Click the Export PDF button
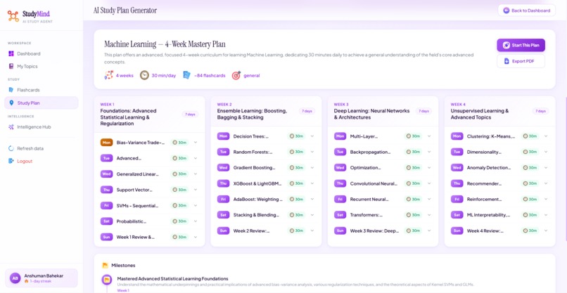The height and width of the screenshot is (293, 567). (521, 61)
